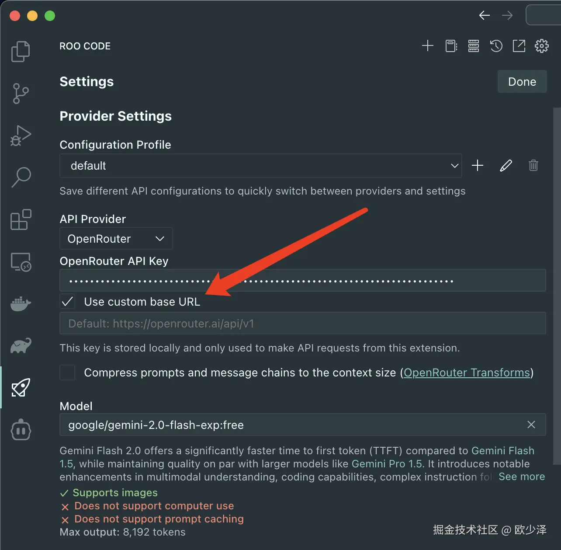Open the Source Control branch icon
This screenshot has height=550, width=561.
point(21,94)
